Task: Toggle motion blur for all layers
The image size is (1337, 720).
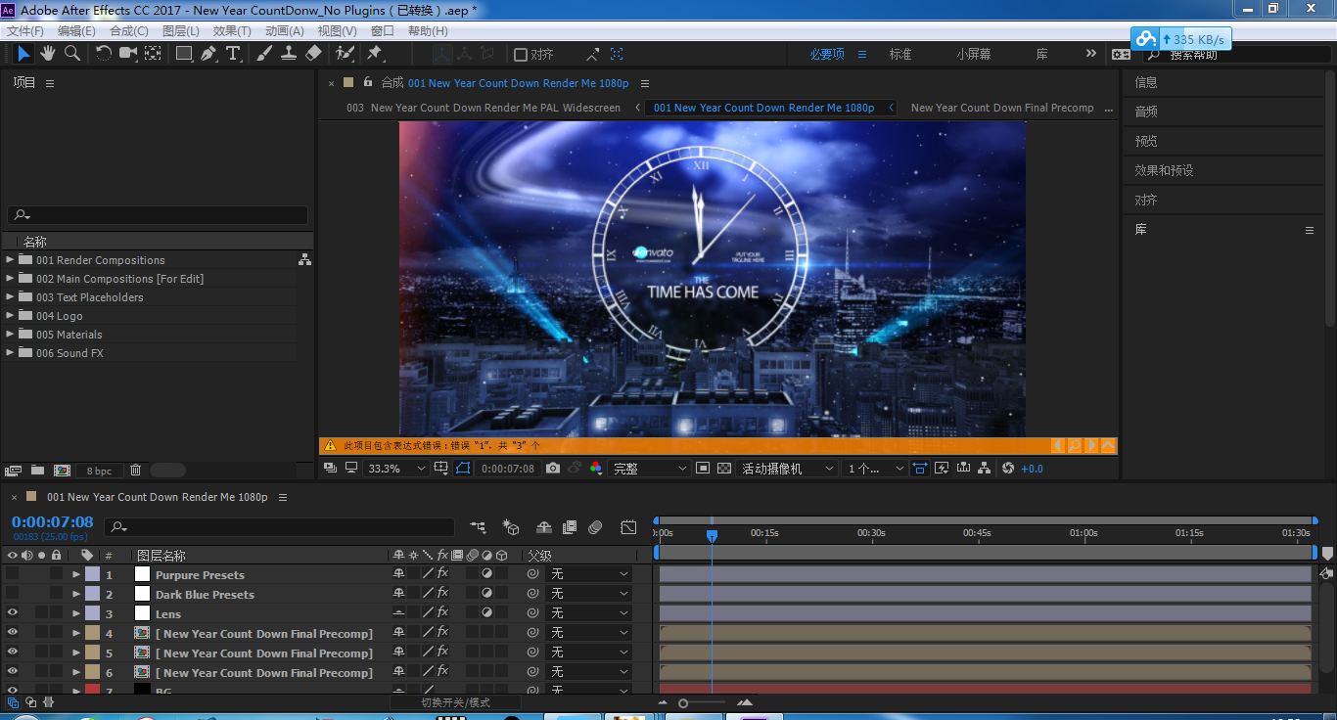Action: [595, 527]
